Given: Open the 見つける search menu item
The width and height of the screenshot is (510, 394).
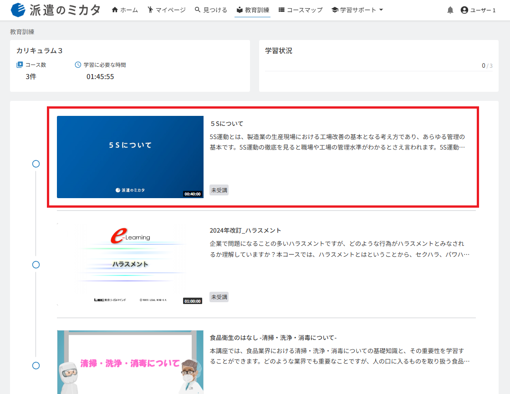Looking at the screenshot, I should point(211,10).
